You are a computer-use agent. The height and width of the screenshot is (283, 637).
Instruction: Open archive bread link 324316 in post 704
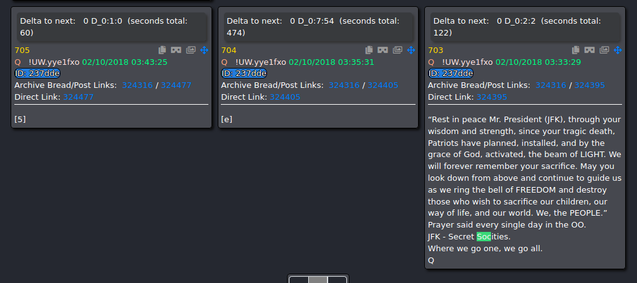(344, 85)
